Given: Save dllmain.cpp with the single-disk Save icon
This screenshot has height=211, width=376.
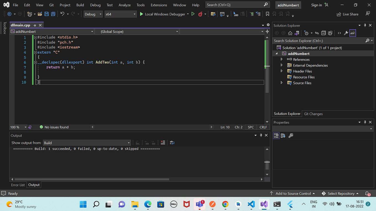Looking at the screenshot, I should pyautogui.click(x=47, y=14).
